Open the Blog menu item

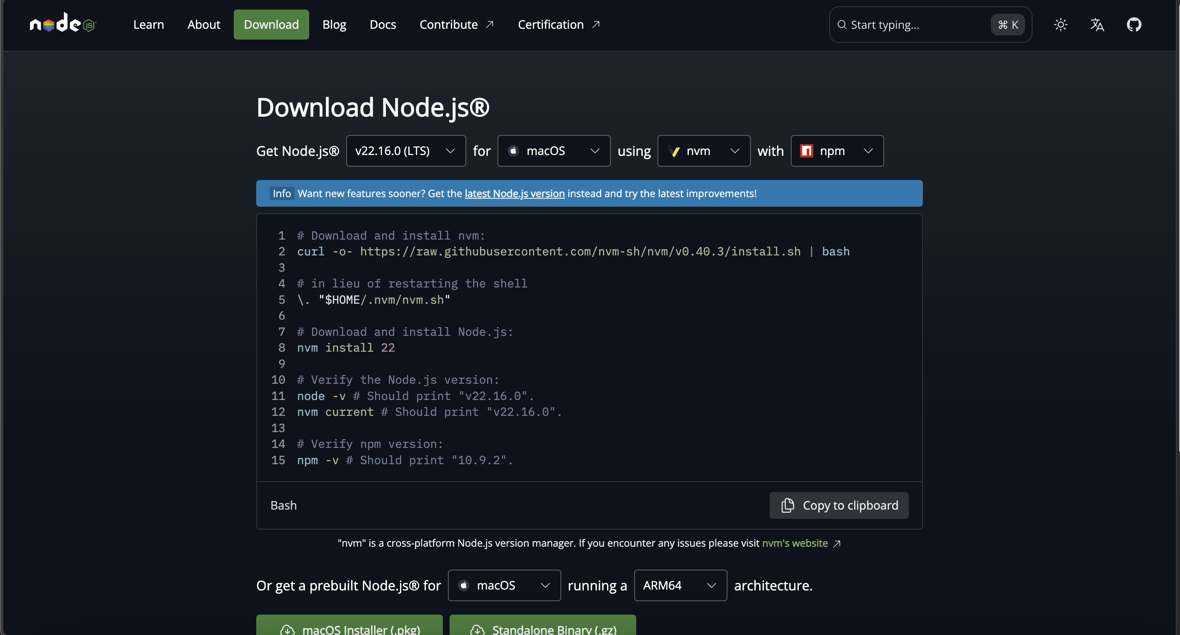click(x=335, y=25)
